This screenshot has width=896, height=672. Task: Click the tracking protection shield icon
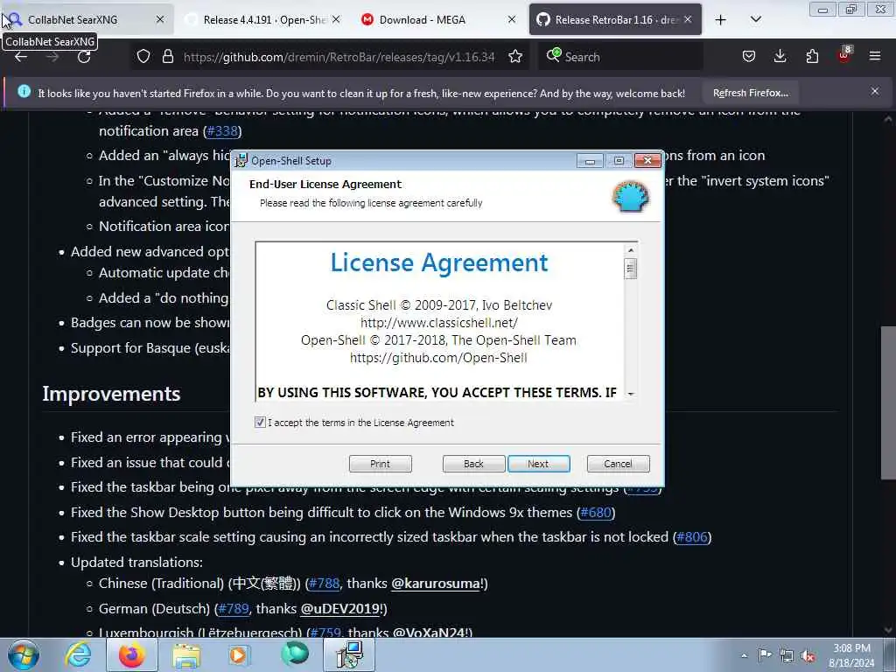pos(143,57)
